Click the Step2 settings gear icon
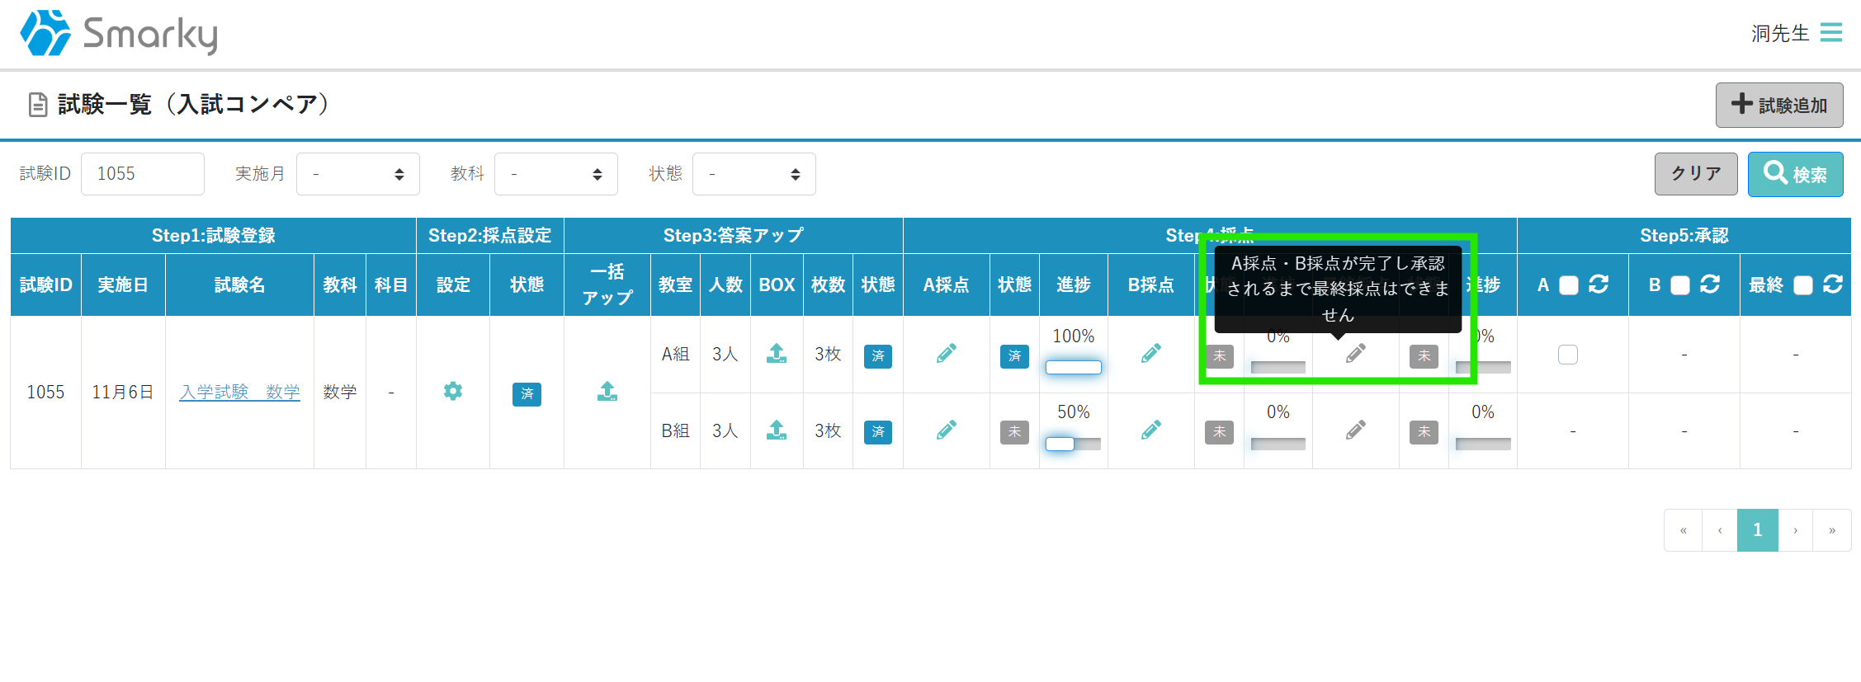 452,391
